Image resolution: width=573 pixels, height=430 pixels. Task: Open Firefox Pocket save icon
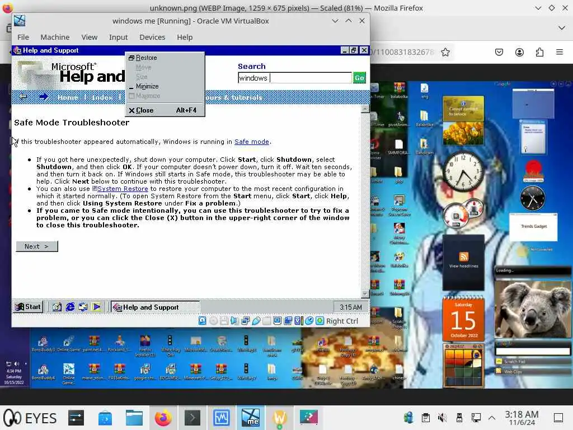click(x=499, y=52)
